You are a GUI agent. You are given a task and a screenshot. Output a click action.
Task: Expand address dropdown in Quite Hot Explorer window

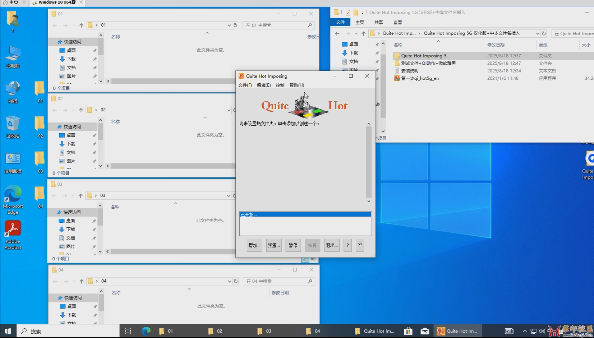538,33
